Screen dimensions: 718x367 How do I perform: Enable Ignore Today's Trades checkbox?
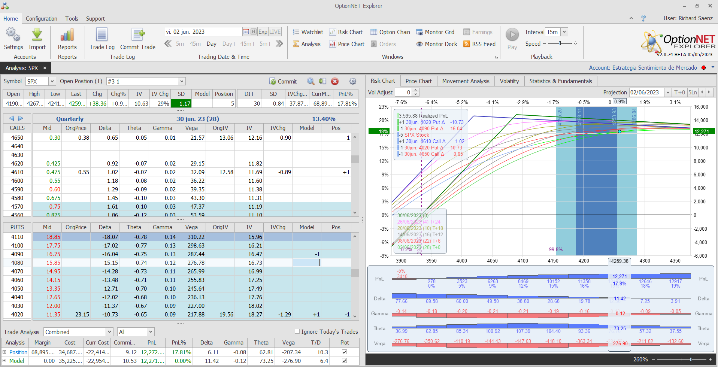tap(297, 331)
